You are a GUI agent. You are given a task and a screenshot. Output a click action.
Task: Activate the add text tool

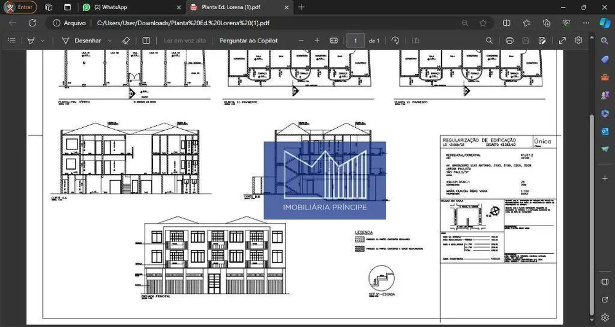coord(146,41)
